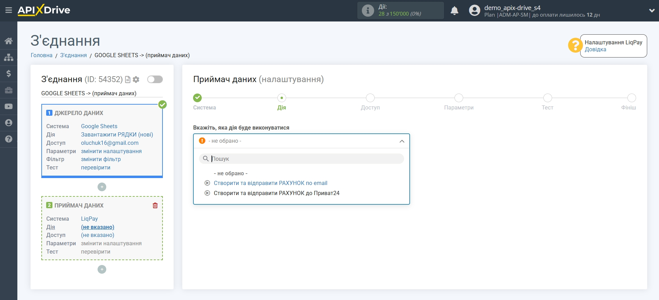Click the demo_apix-drive_s4 account name
The height and width of the screenshot is (300, 659).
pyautogui.click(x=512, y=8)
